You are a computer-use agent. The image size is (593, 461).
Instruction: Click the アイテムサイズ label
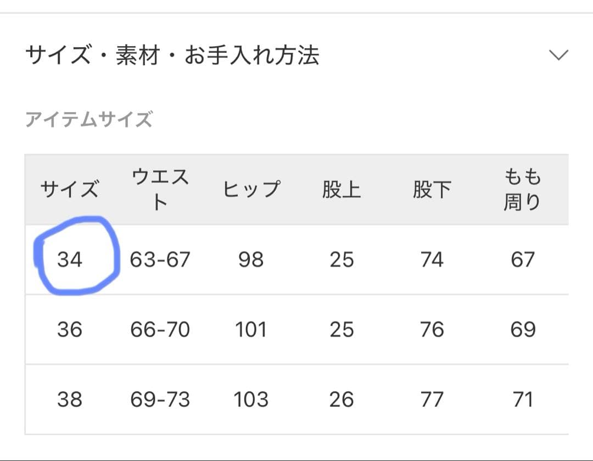(89, 119)
